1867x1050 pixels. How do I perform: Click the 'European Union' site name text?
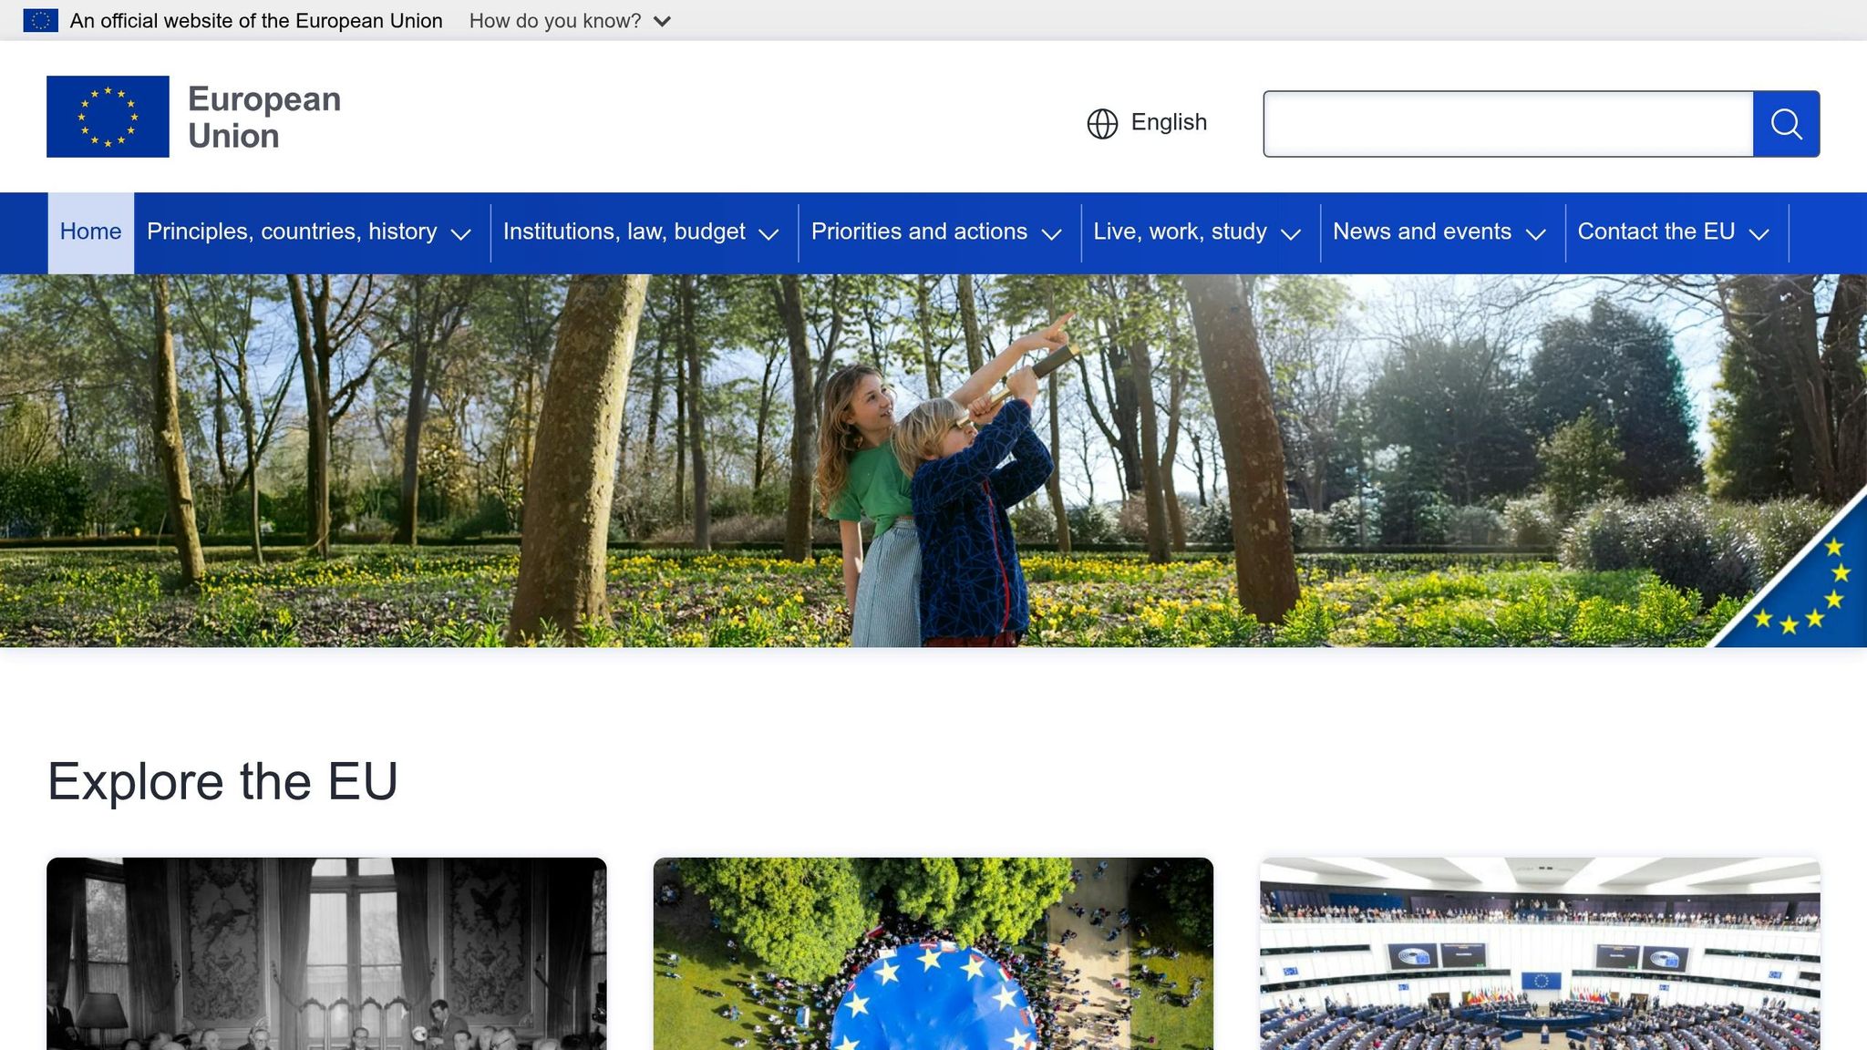point(264,118)
